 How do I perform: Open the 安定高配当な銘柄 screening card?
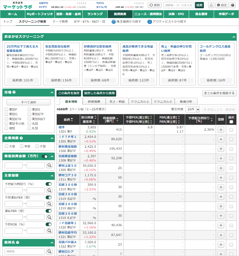[x=61, y=64]
